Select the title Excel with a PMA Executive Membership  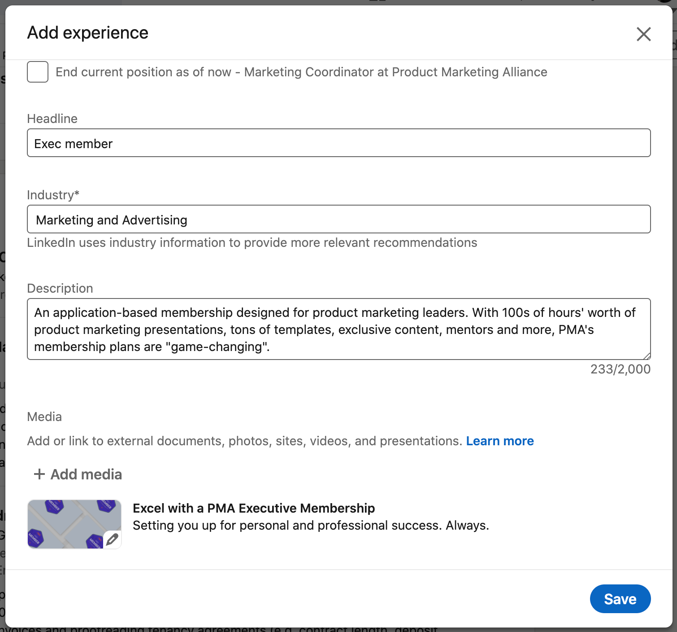tap(254, 508)
